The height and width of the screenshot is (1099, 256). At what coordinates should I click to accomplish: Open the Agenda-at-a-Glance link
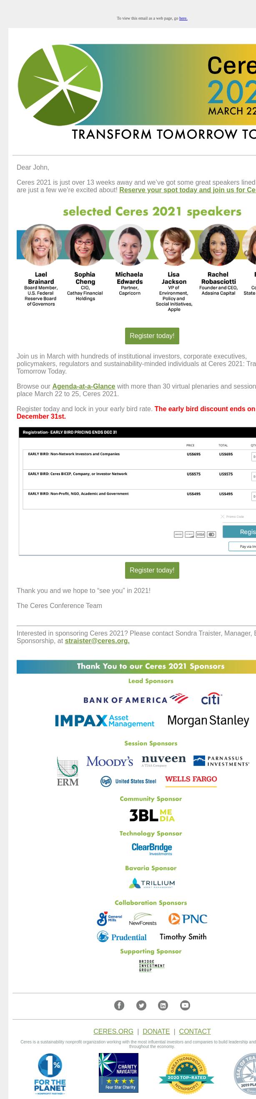pos(83,386)
